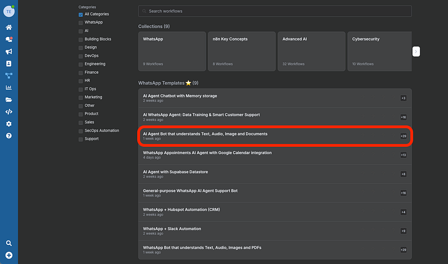448x264 pixels.
Task: Enable the DevOps category filter
Action: (81, 55)
